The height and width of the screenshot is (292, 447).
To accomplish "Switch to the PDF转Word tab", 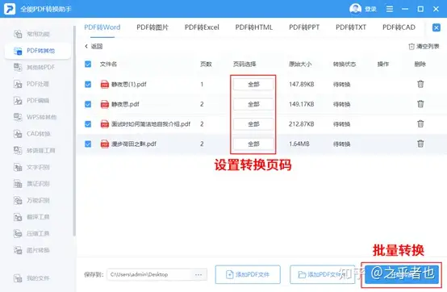I will pyautogui.click(x=102, y=27).
